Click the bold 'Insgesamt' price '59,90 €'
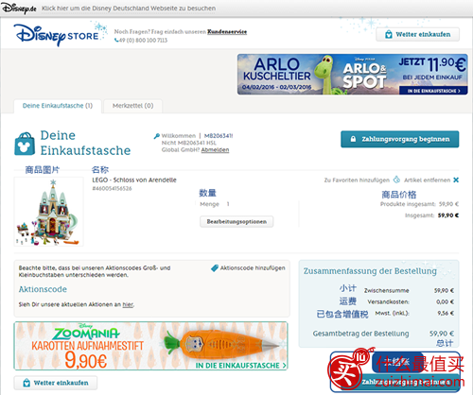Image resolution: width=473 pixels, height=395 pixels. click(x=448, y=215)
